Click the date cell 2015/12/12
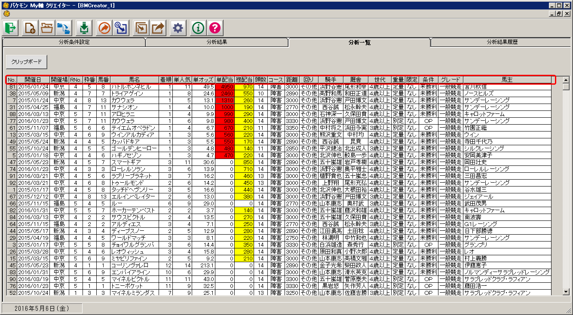573x315 pixels. point(33,196)
